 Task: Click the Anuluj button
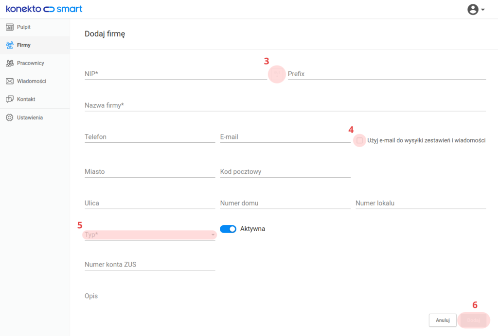(443, 320)
